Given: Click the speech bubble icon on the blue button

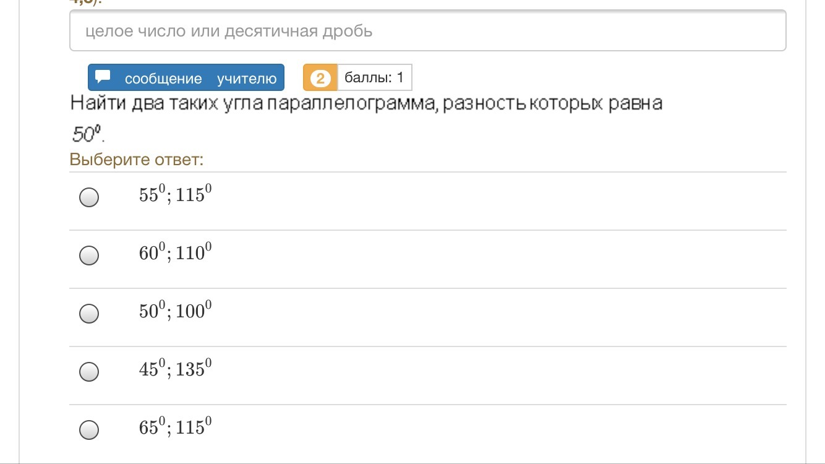Looking at the screenshot, I should [103, 77].
